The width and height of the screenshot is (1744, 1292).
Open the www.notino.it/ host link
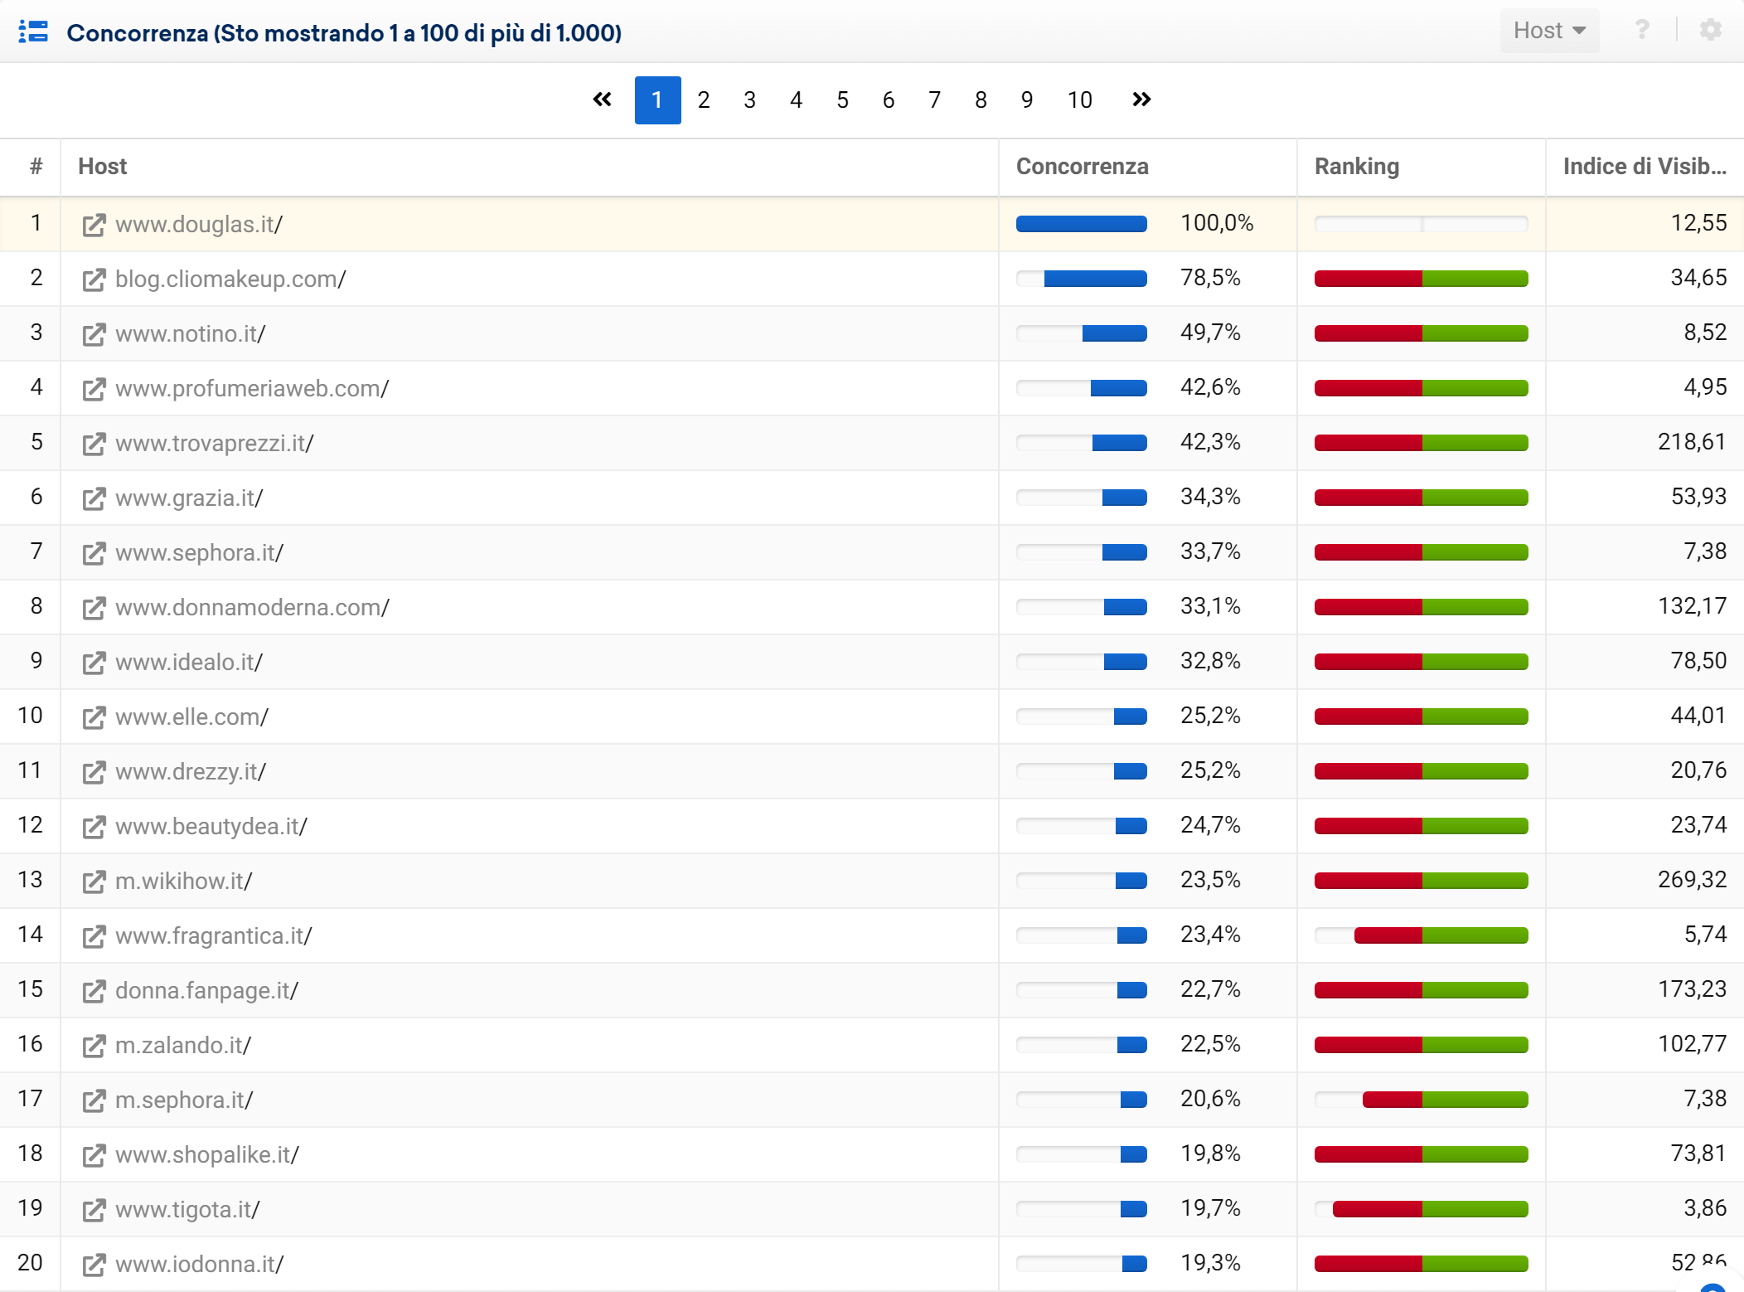click(191, 334)
